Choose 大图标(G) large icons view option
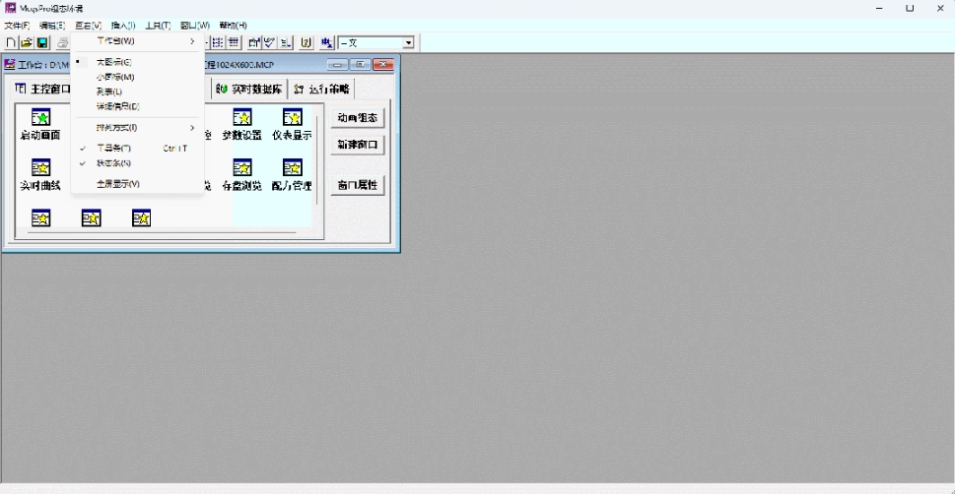 137,62
